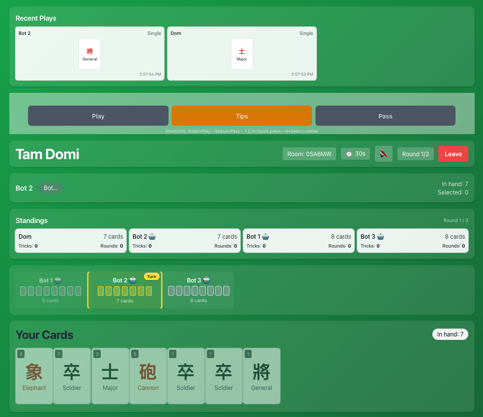This screenshot has width=483, height=417.
Task: Click Bot 3's hand panel with 8 cards
Action: [x=199, y=290]
